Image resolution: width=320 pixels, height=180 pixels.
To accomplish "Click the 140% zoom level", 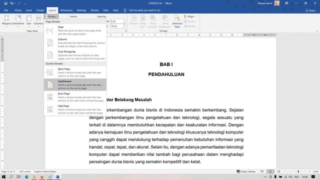I will click(315, 171).
